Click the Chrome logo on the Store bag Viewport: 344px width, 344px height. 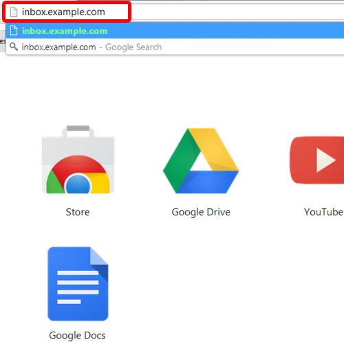(x=78, y=174)
